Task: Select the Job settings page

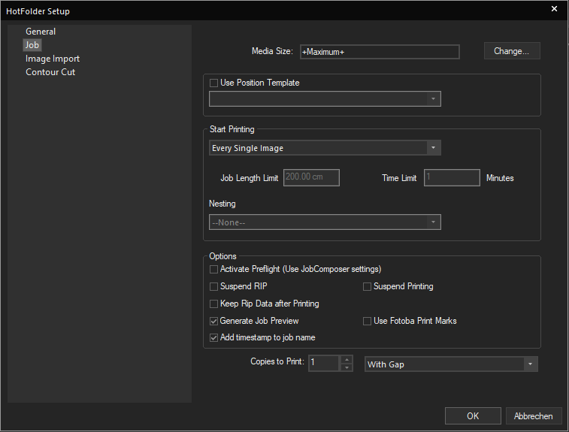Action: tap(32, 45)
